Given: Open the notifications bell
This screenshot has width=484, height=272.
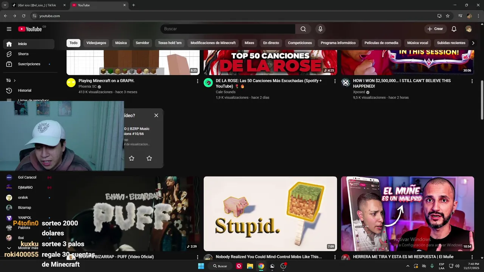Looking at the screenshot, I should pyautogui.click(x=454, y=29).
